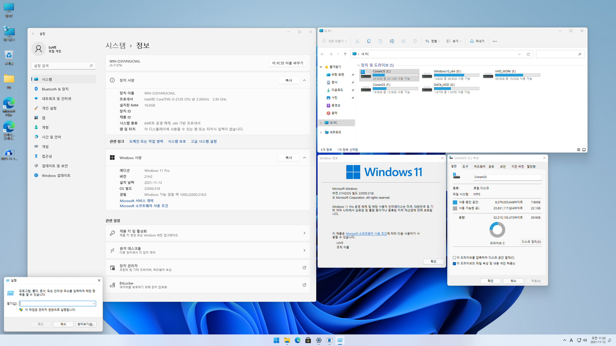This screenshot has height=346, width=616.
Task: Switch to details view in Explorer status bar
Action: (579, 150)
